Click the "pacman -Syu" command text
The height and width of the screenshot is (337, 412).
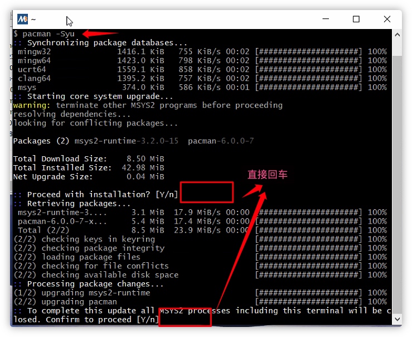pyautogui.click(x=49, y=34)
